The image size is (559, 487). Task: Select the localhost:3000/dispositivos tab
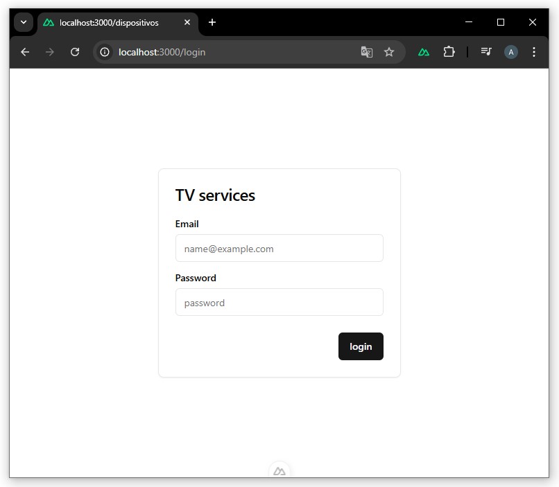pyautogui.click(x=109, y=23)
